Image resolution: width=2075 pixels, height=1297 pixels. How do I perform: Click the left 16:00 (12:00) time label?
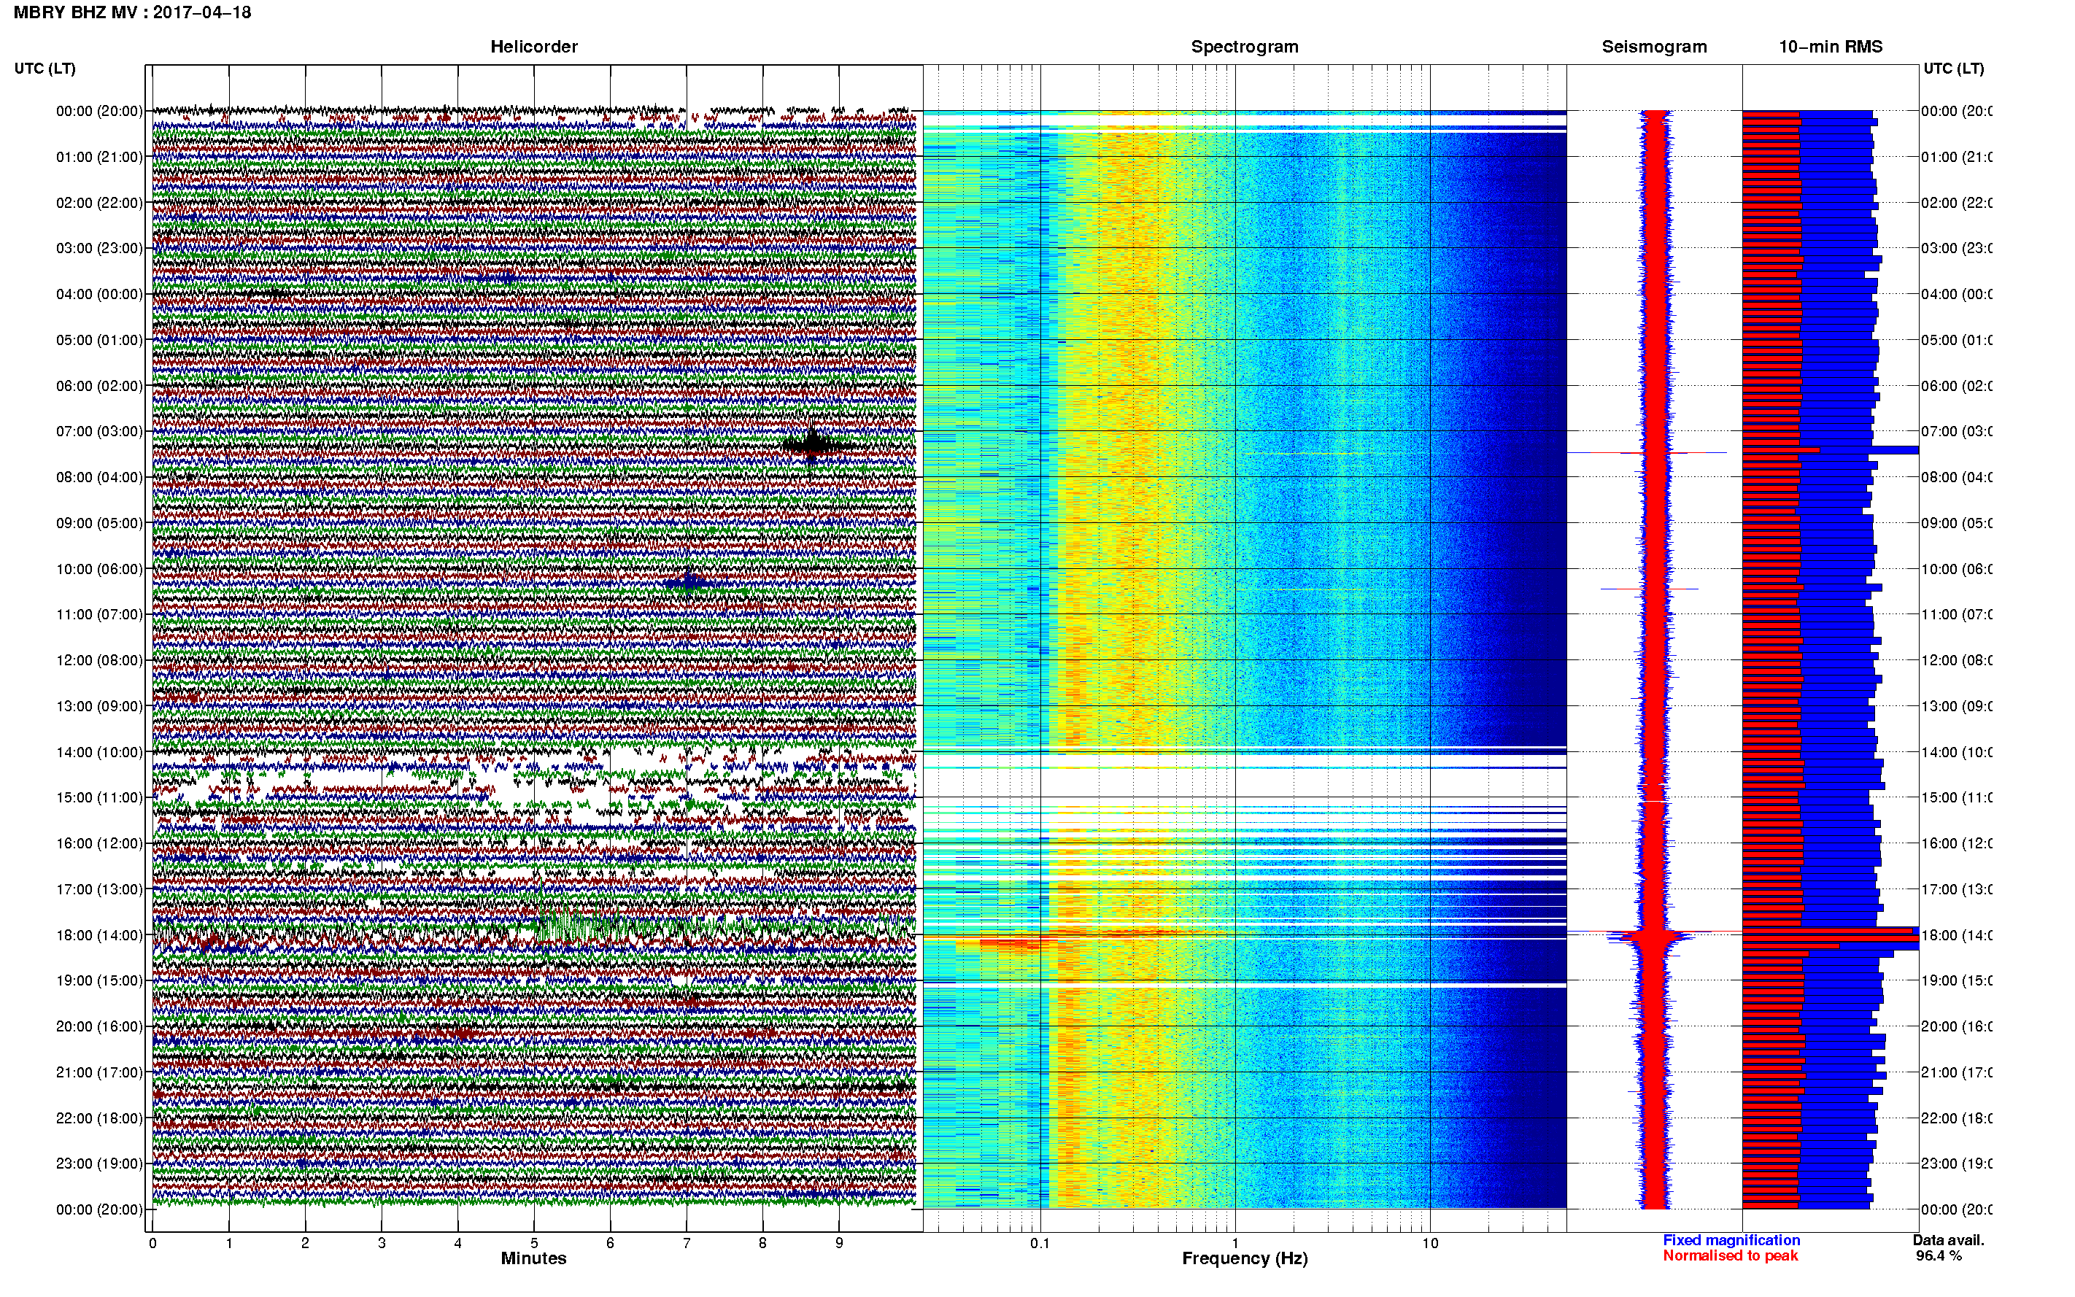click(99, 843)
